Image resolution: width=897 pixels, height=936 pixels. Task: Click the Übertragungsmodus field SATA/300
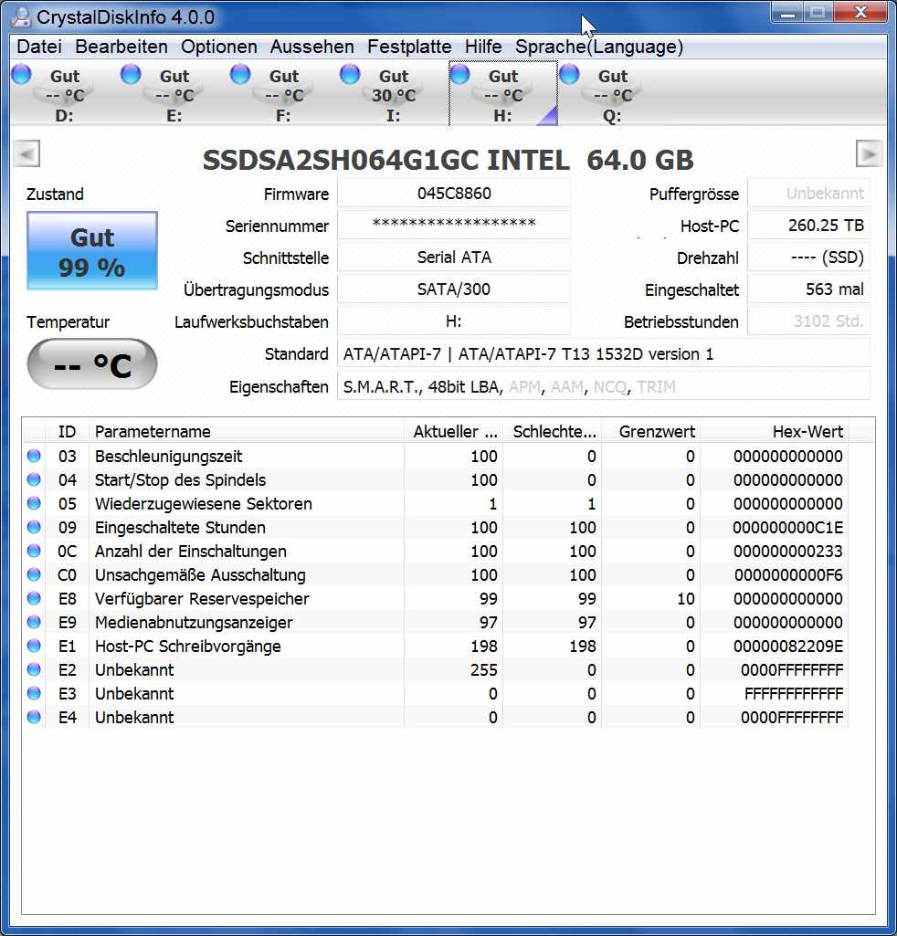(454, 289)
